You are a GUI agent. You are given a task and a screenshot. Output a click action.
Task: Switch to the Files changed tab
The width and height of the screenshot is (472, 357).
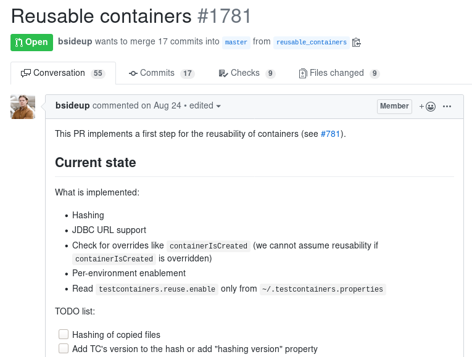click(339, 73)
